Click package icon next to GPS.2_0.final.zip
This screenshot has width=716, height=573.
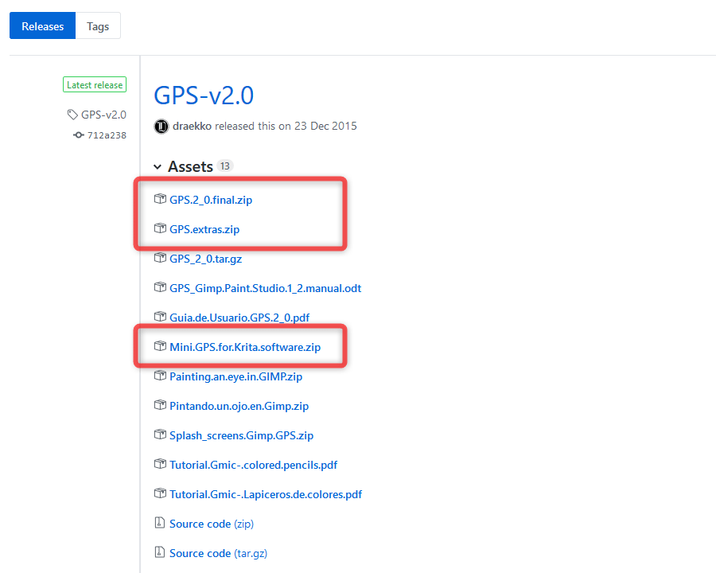pos(160,199)
